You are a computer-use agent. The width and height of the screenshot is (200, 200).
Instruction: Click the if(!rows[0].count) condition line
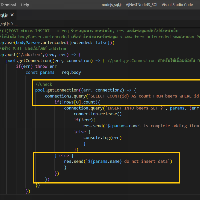77,102
